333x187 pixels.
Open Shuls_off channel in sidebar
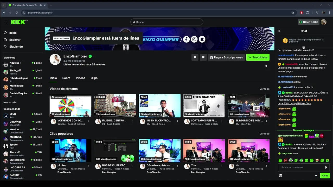pos(23,72)
